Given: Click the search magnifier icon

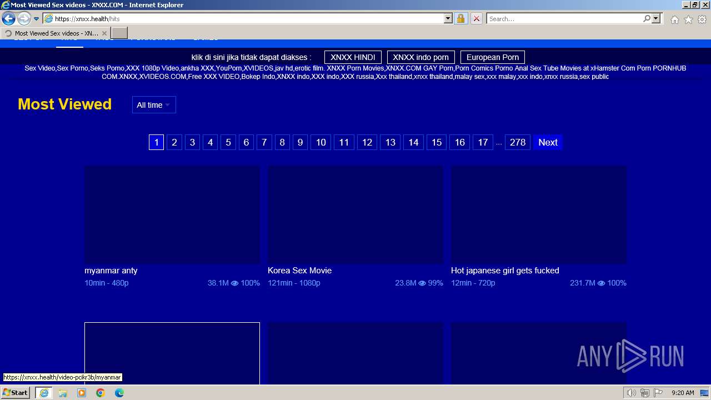Looking at the screenshot, I should [647, 19].
